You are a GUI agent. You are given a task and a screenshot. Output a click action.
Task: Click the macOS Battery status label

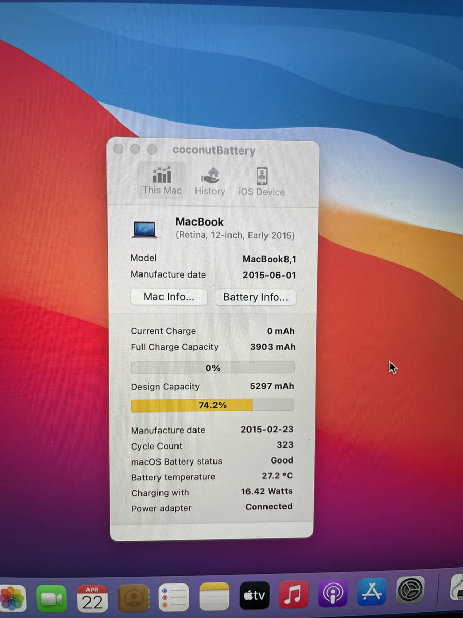point(176,461)
